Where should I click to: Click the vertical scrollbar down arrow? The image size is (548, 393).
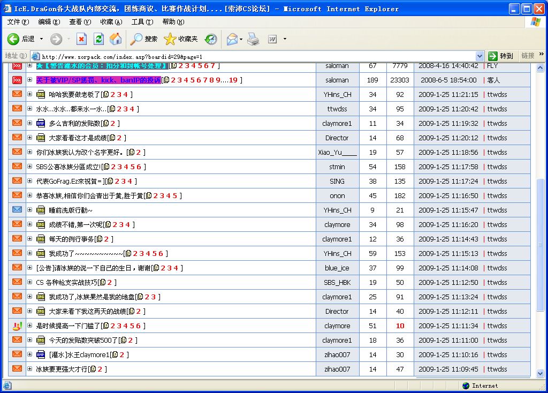click(x=540, y=373)
